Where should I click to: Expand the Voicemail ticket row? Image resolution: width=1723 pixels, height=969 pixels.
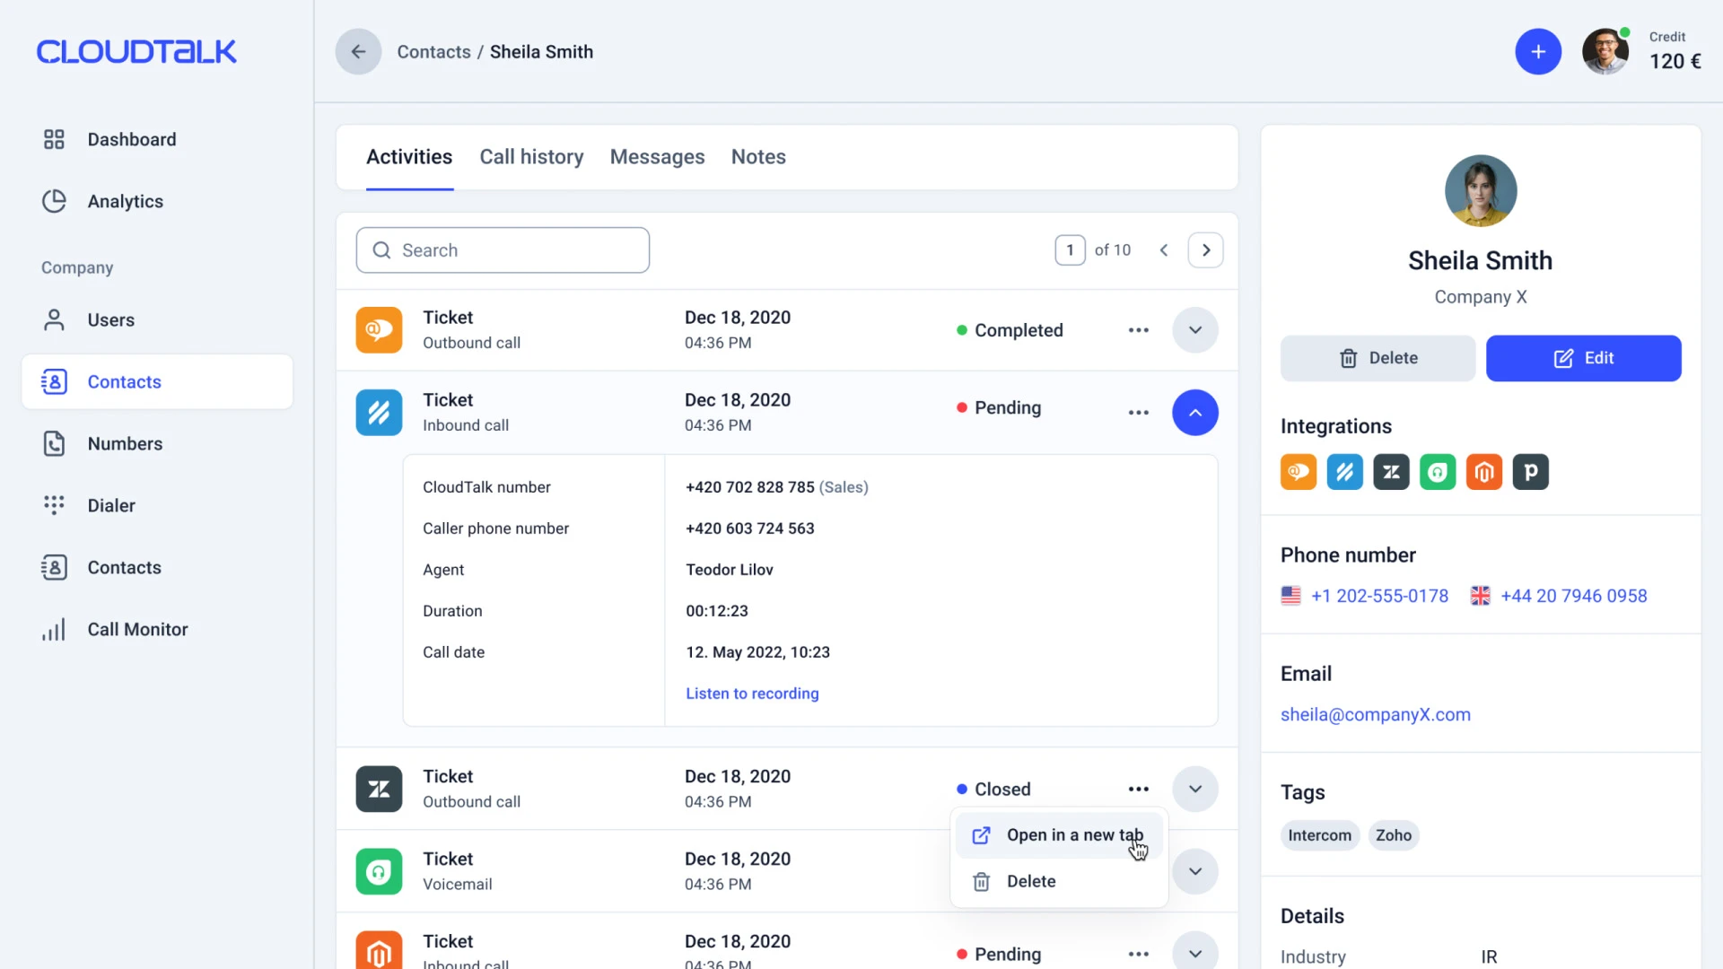pyautogui.click(x=1194, y=871)
